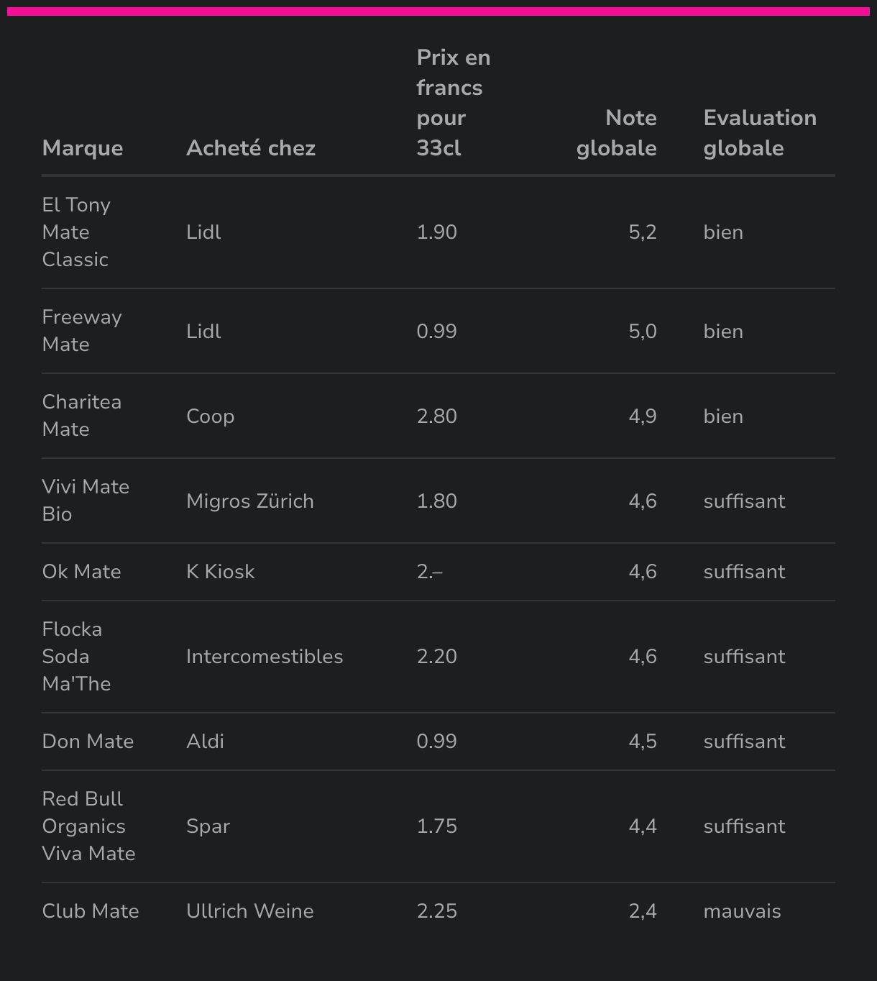Select the Note globale column header
This screenshot has width=877, height=981.
pyautogui.click(x=616, y=133)
